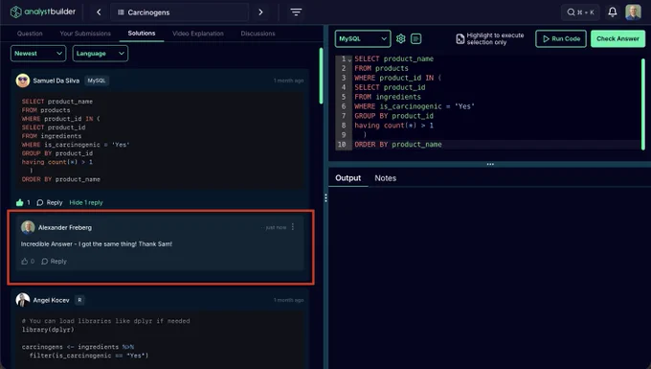651x369 pixels.
Task: Open the search box
Action: pyautogui.click(x=580, y=12)
